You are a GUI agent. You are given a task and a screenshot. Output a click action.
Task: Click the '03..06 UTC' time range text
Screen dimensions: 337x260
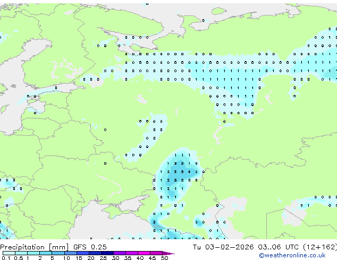(x=279, y=247)
